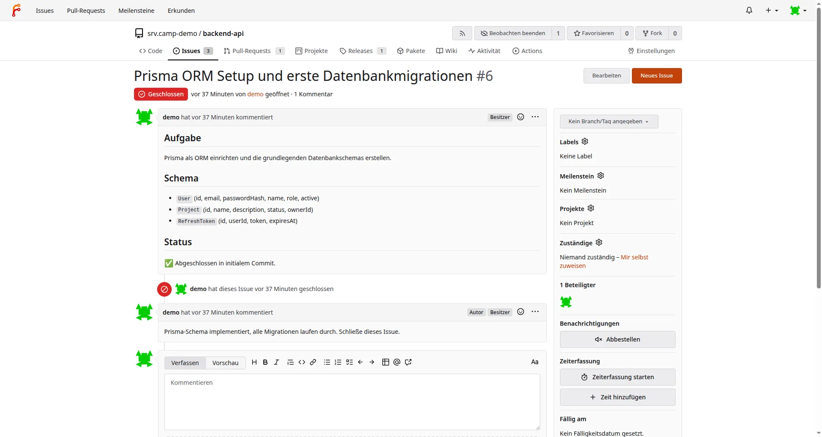Open Einstellungen repository settings

651,51
